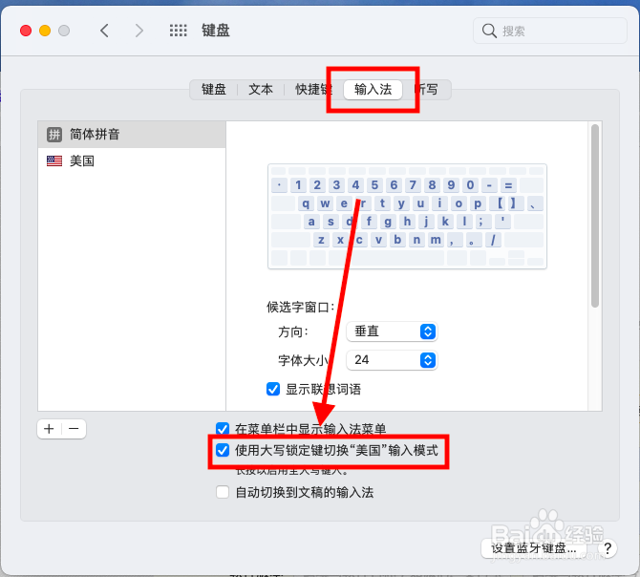The image size is (640, 577).
Task: Click the keyboard layout preview
Action: pos(407,216)
